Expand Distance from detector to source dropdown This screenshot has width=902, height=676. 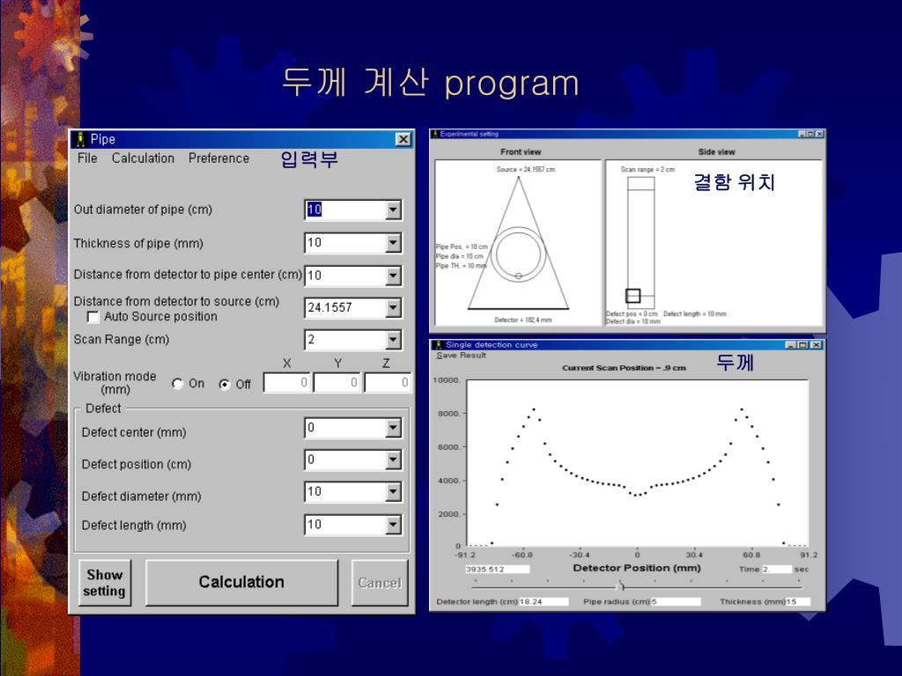click(393, 308)
